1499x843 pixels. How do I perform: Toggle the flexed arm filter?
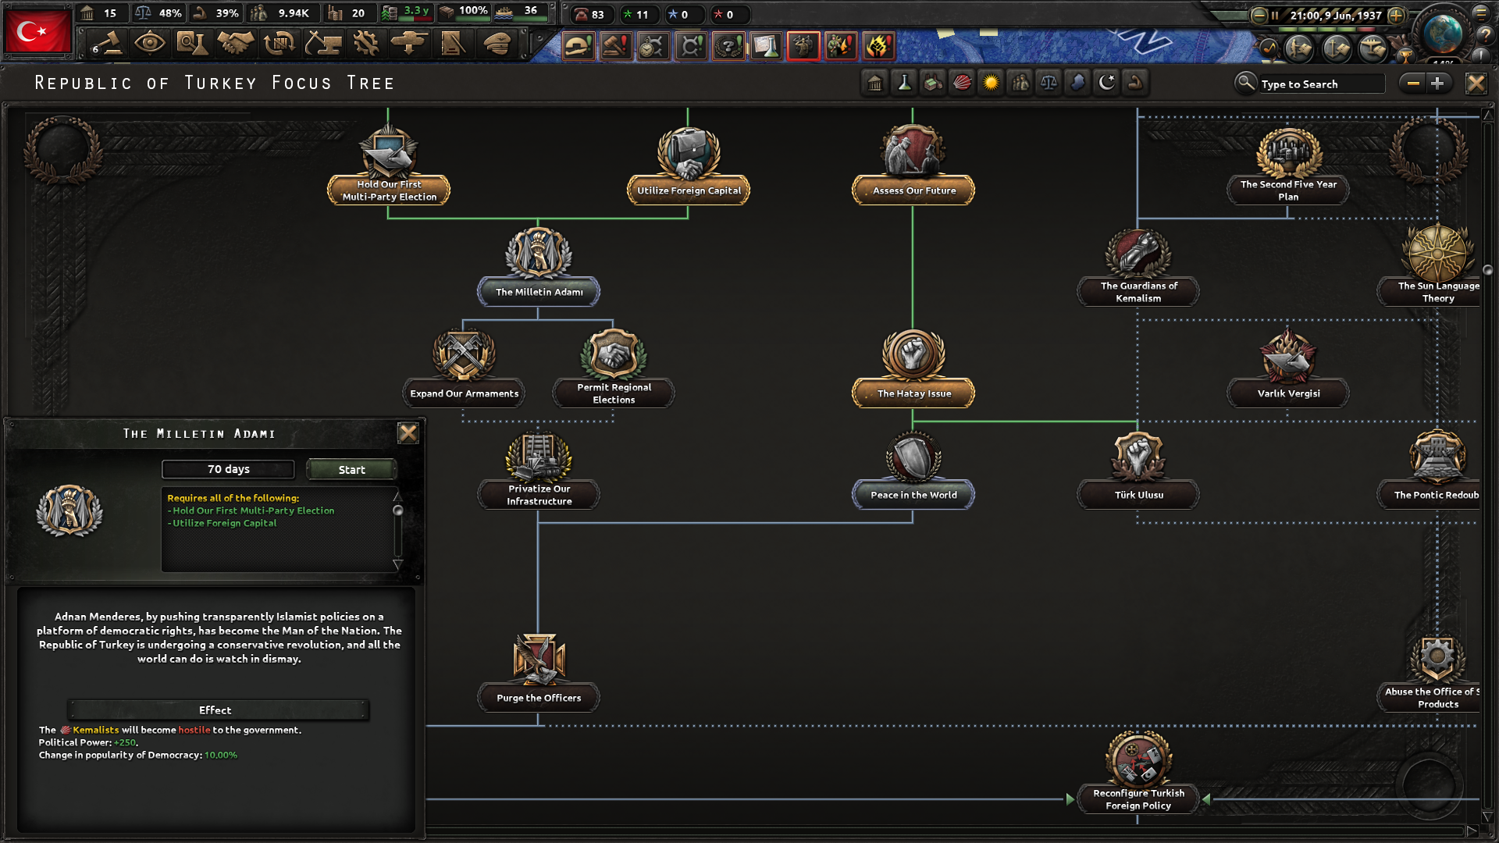pyautogui.click(x=1135, y=83)
